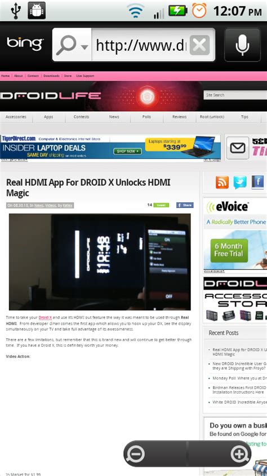
Task: Open the search magnifier dropdown
Action: (72, 45)
